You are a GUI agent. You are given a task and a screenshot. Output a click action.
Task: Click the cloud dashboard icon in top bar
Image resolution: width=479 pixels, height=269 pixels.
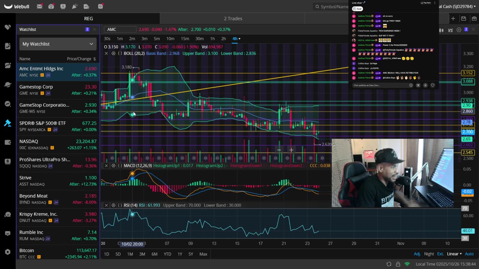pos(51,6)
